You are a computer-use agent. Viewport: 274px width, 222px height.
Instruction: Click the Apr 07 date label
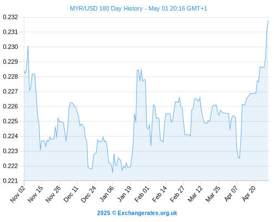pos(231,194)
